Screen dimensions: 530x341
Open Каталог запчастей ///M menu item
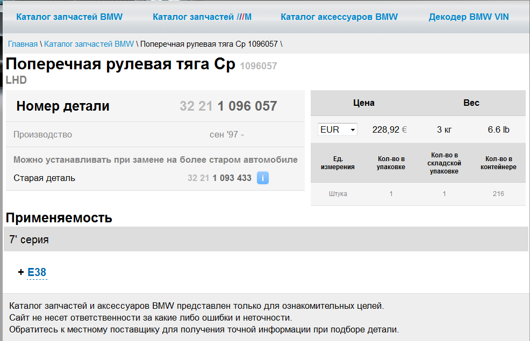(x=202, y=17)
